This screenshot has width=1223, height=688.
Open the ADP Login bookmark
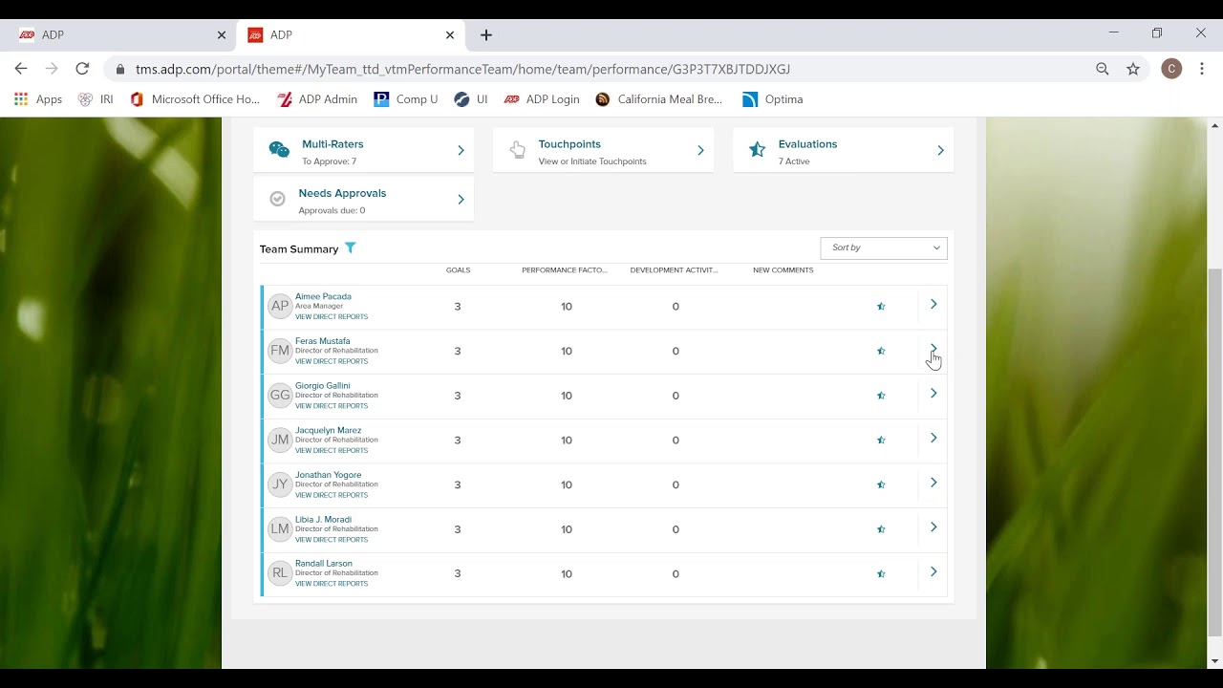(x=542, y=99)
